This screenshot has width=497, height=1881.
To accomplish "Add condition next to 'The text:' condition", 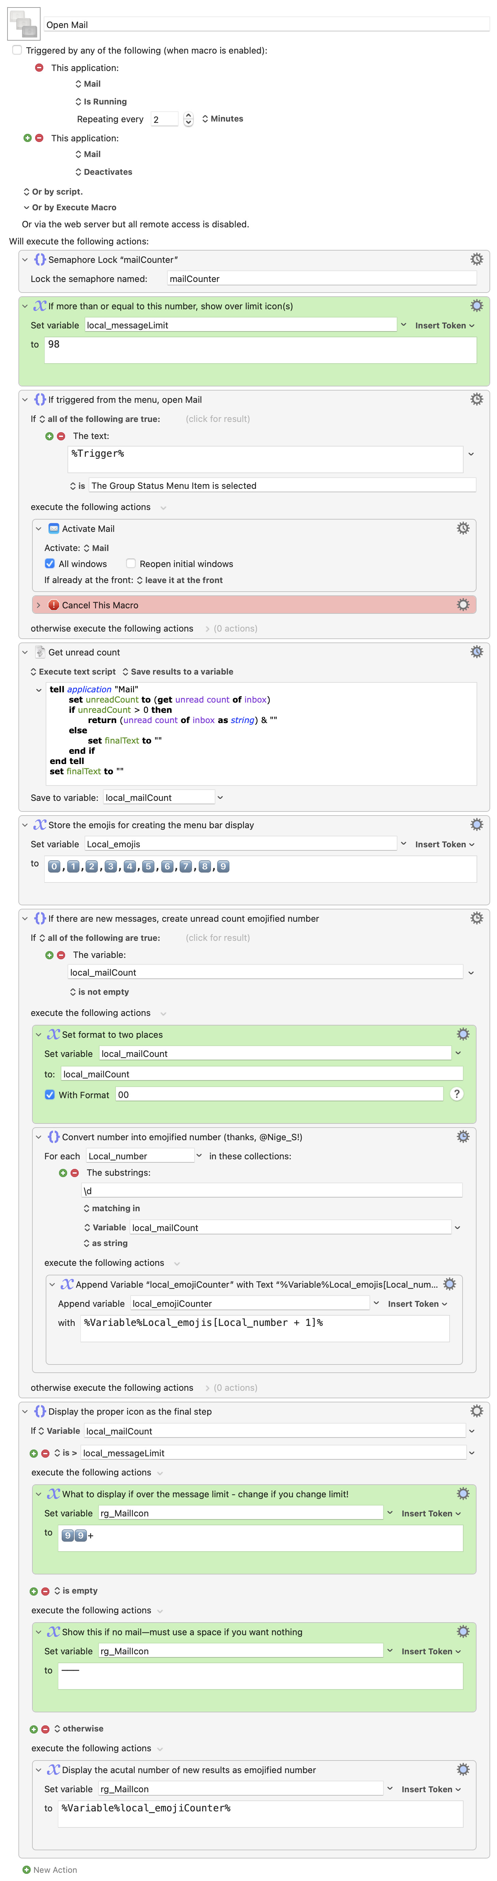I will tap(49, 436).
